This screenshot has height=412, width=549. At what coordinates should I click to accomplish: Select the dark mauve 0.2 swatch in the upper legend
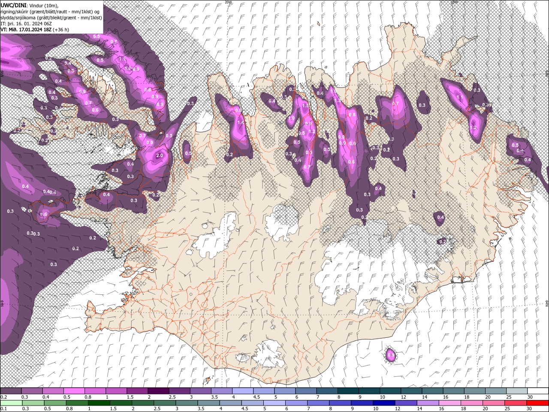[11, 391]
